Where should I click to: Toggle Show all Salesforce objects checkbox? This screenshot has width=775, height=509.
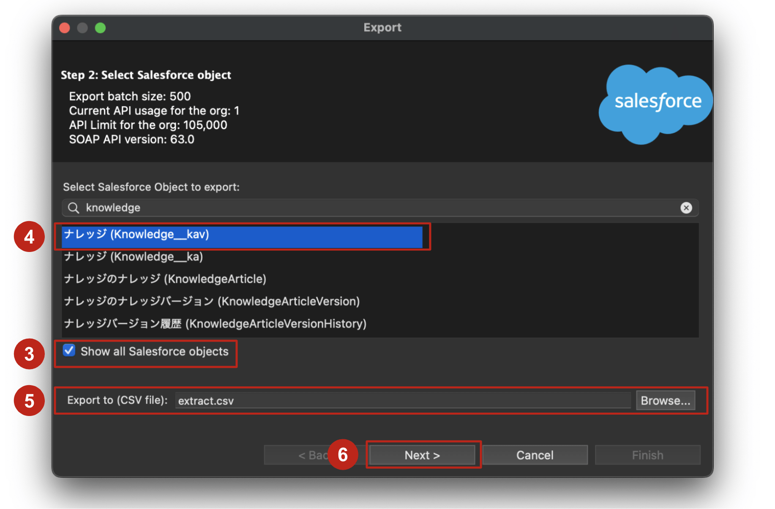69,350
